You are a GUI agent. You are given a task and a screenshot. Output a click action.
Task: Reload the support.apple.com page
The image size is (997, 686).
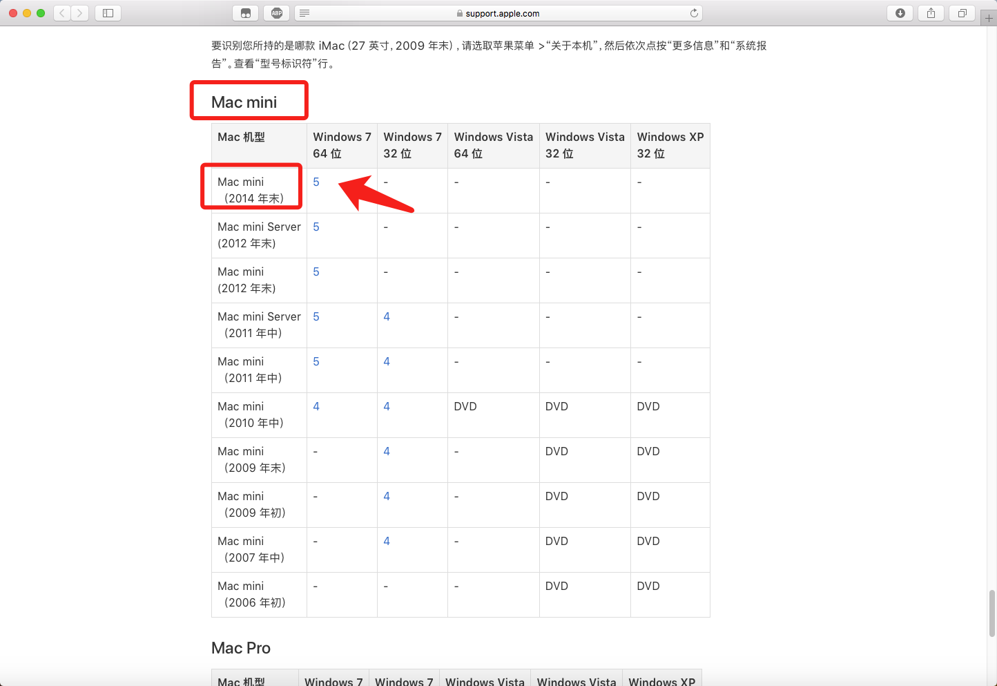[694, 13]
